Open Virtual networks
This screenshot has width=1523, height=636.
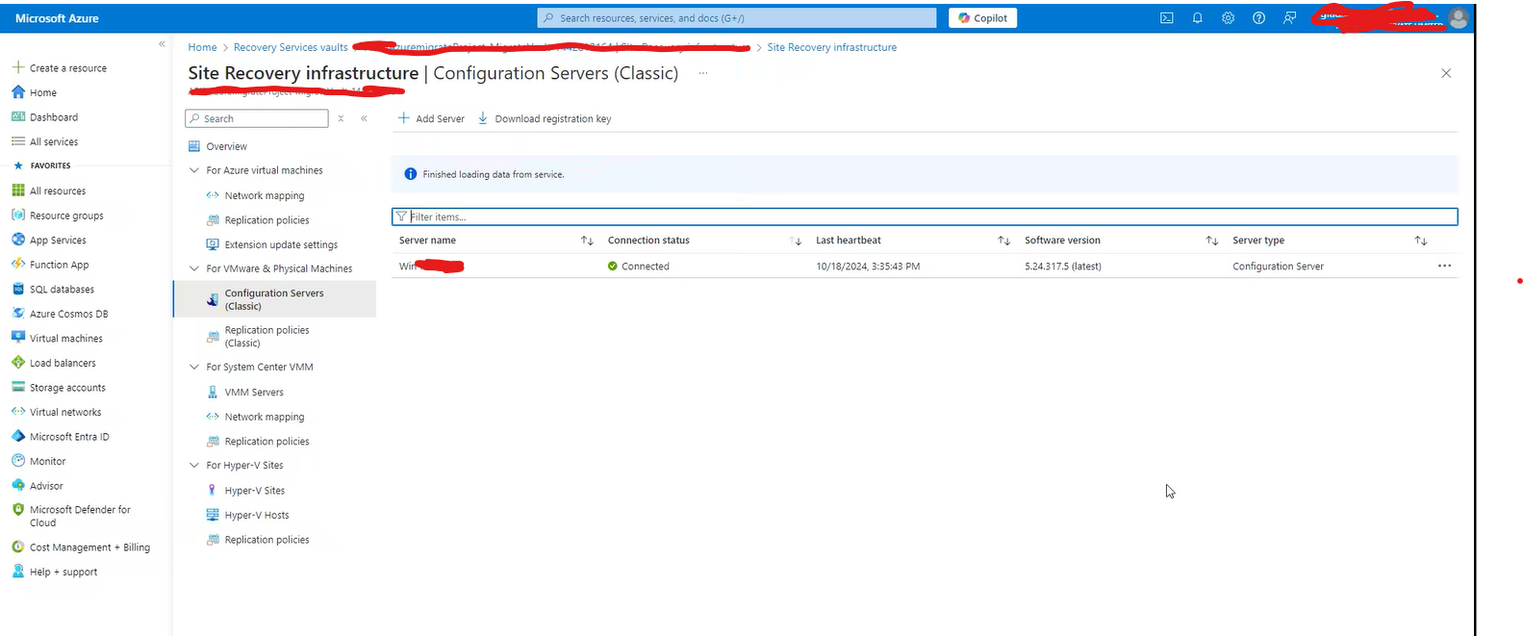tap(56, 412)
